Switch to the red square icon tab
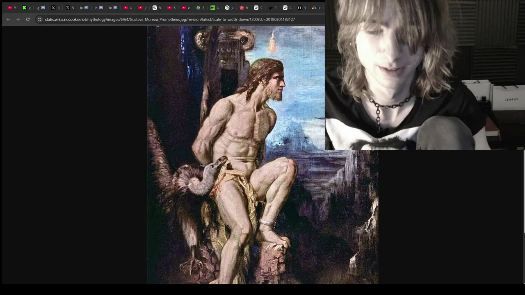This screenshot has width=525, height=295. click(x=244, y=8)
